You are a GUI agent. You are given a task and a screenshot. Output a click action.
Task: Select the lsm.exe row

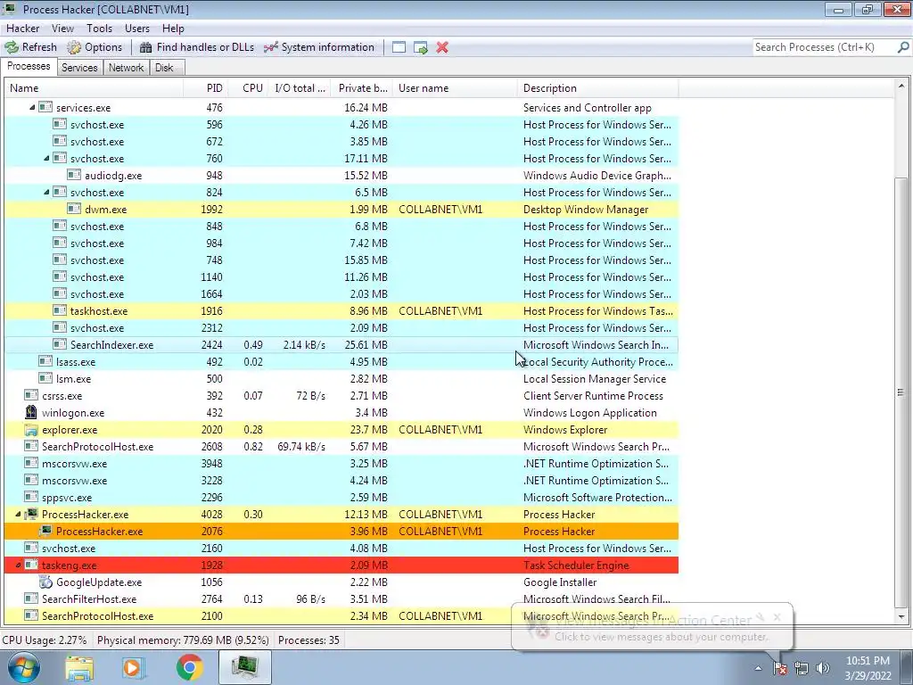pos(341,378)
